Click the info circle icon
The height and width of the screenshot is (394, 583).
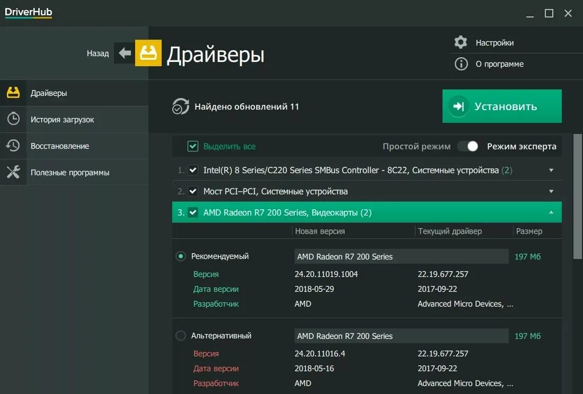(x=461, y=64)
